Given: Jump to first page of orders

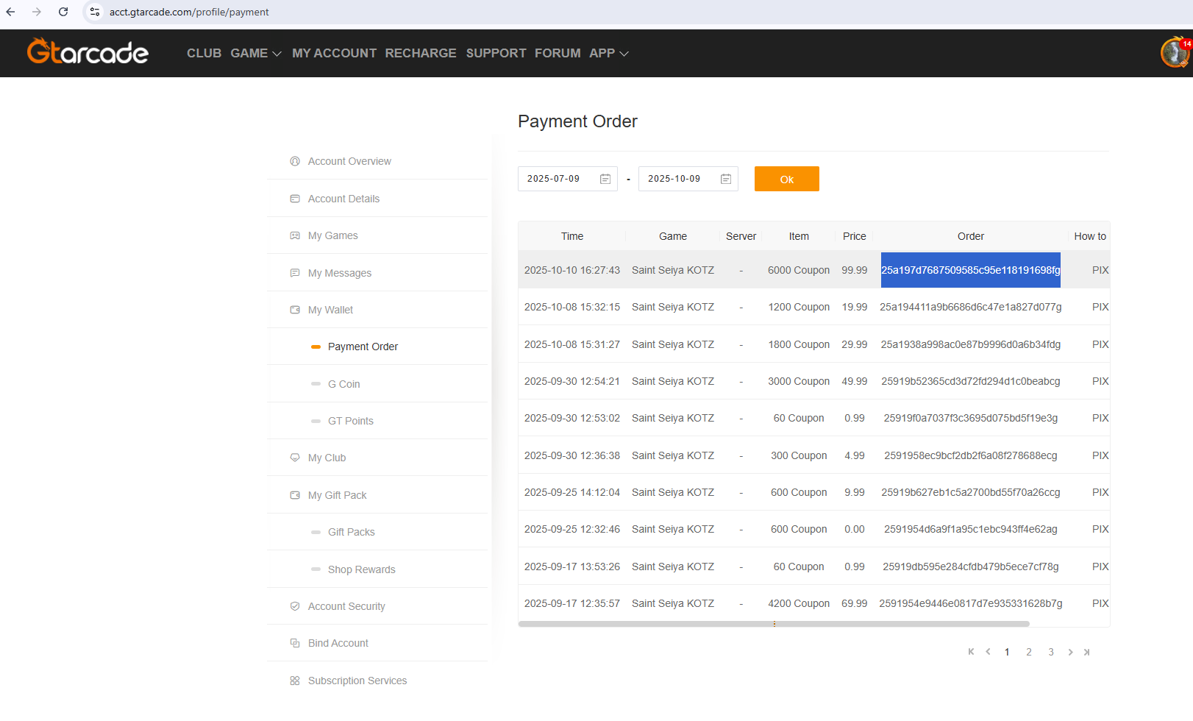Looking at the screenshot, I should (x=971, y=652).
